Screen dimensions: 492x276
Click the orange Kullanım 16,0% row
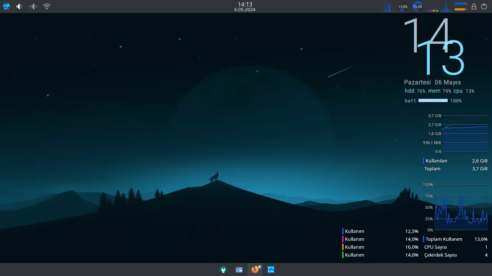click(x=380, y=247)
